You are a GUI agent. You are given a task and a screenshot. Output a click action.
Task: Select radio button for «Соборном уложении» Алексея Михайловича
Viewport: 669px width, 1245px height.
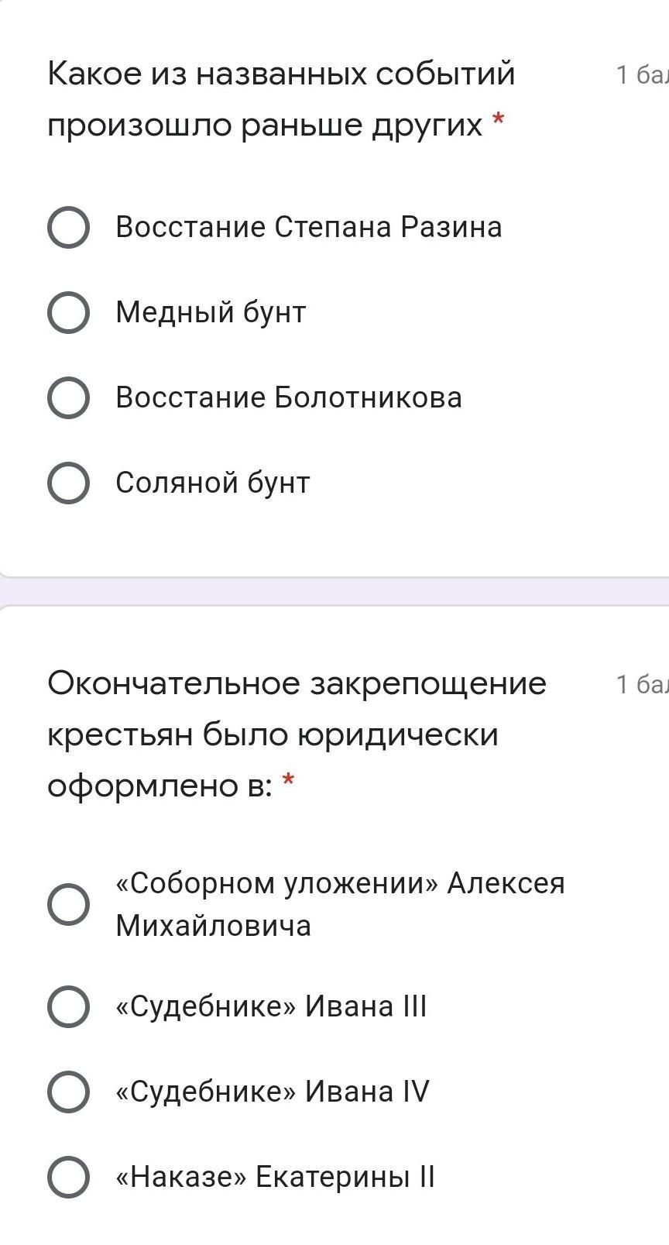(x=68, y=904)
